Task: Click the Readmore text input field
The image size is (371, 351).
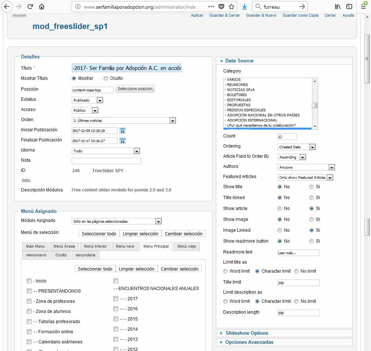Action: pyautogui.click(x=299, y=253)
